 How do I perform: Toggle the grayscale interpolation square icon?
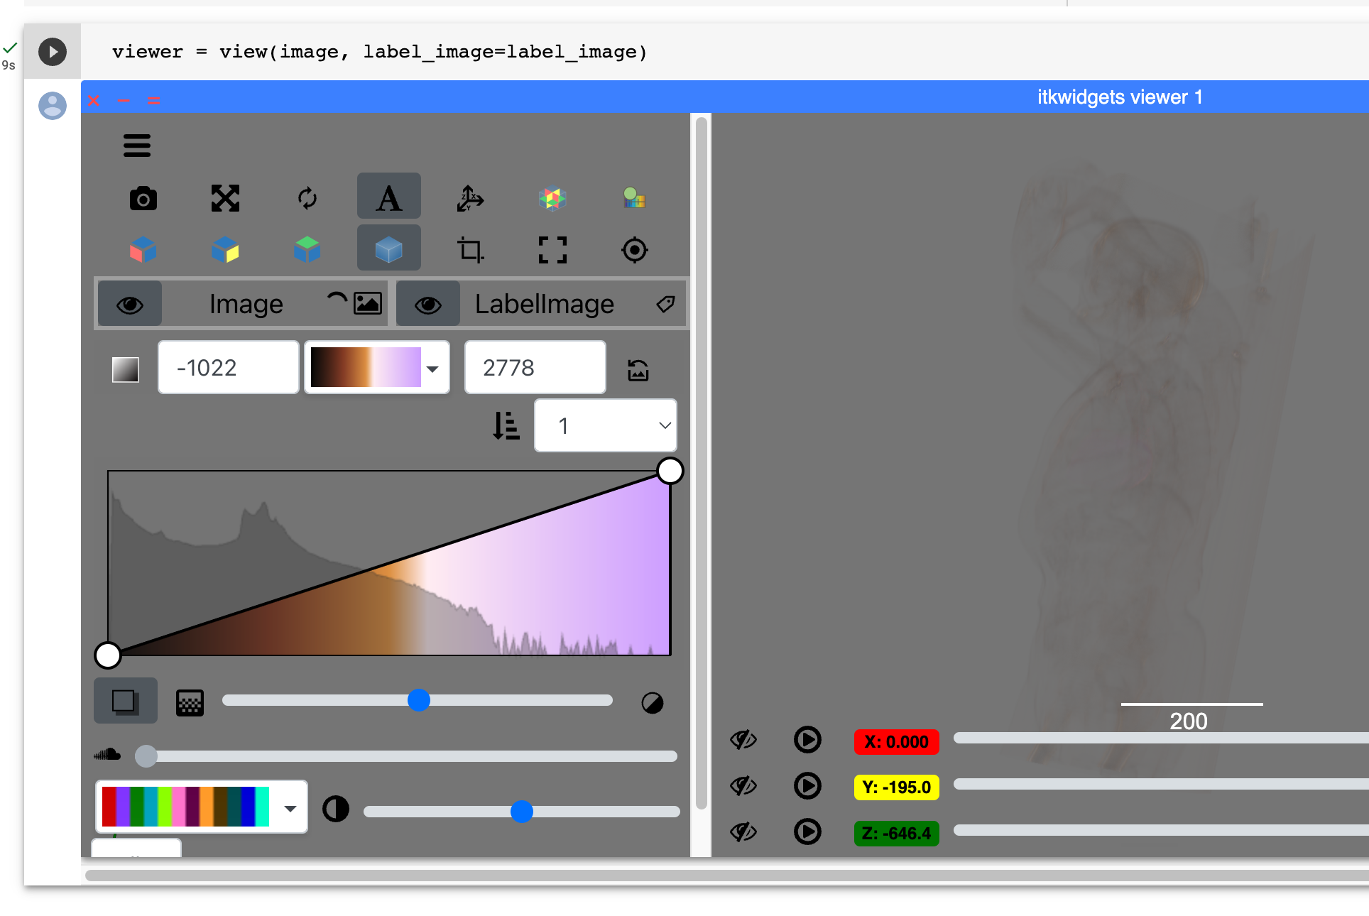[126, 369]
